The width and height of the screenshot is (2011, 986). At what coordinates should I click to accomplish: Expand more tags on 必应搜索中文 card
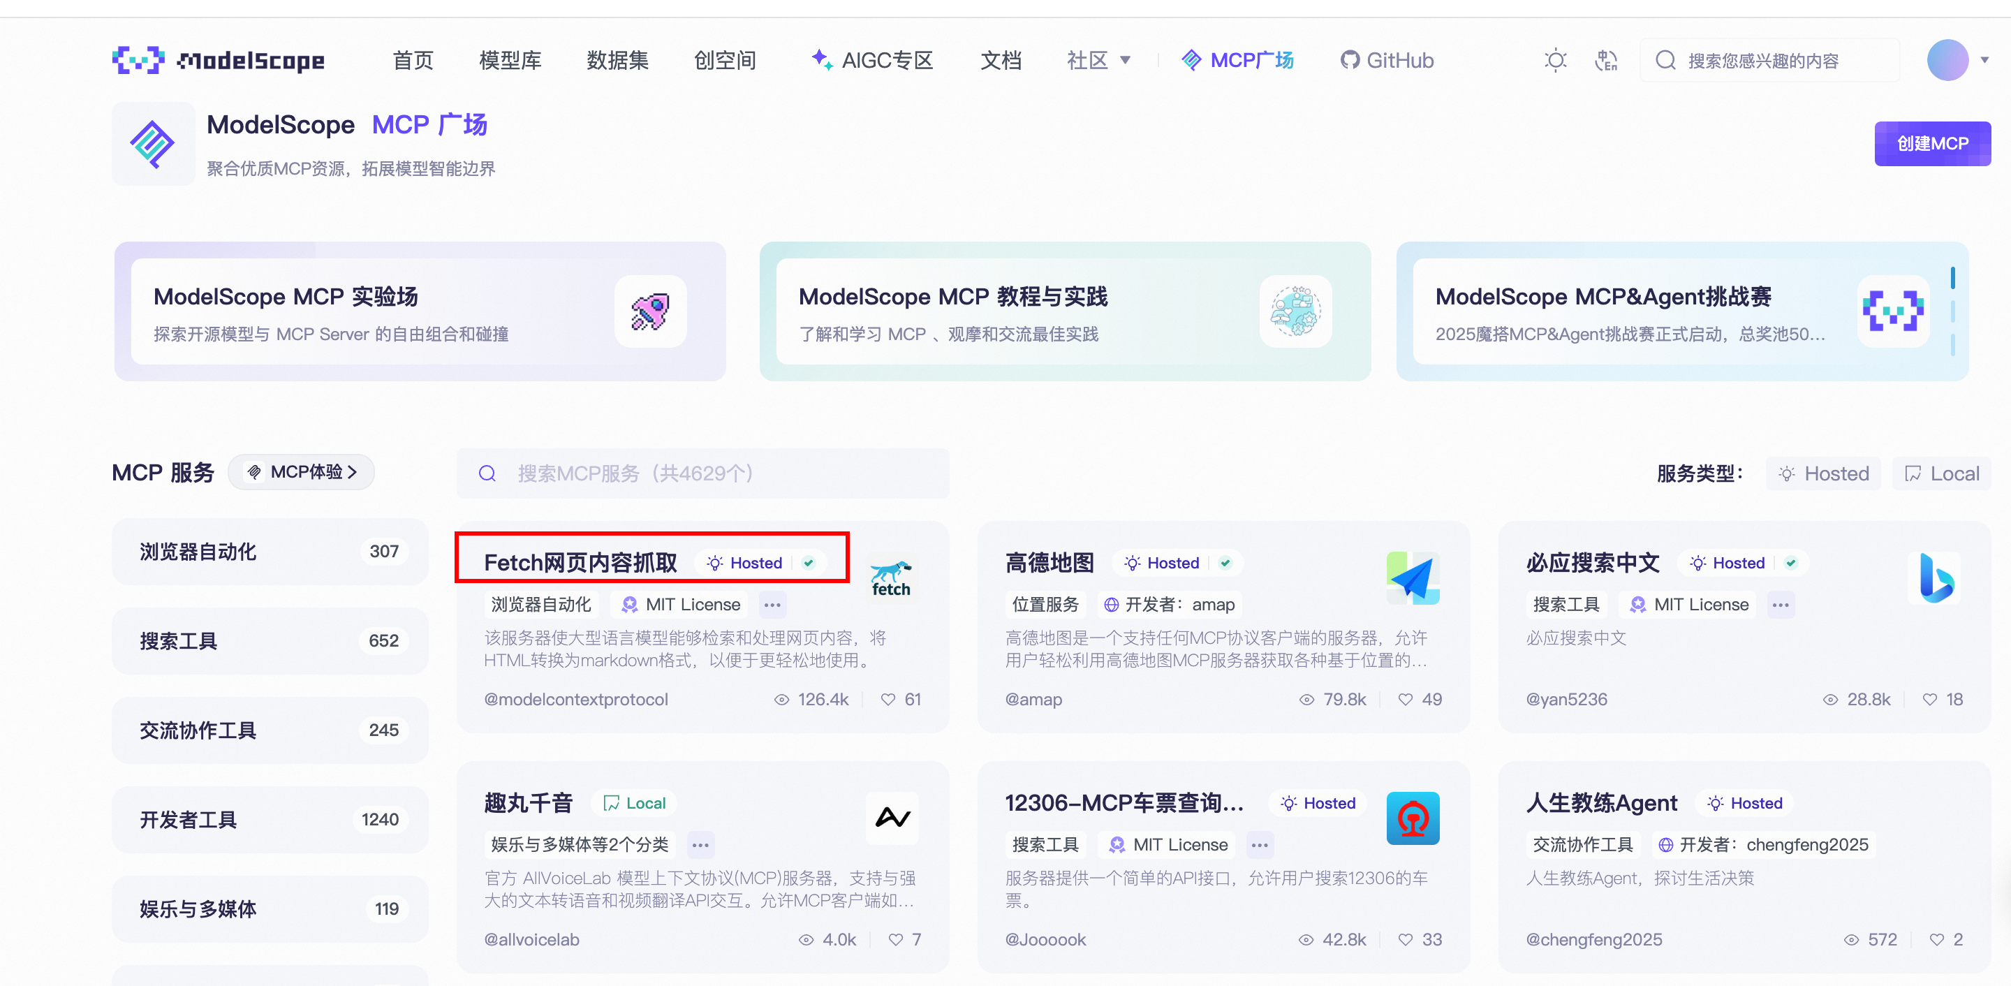tap(1780, 605)
